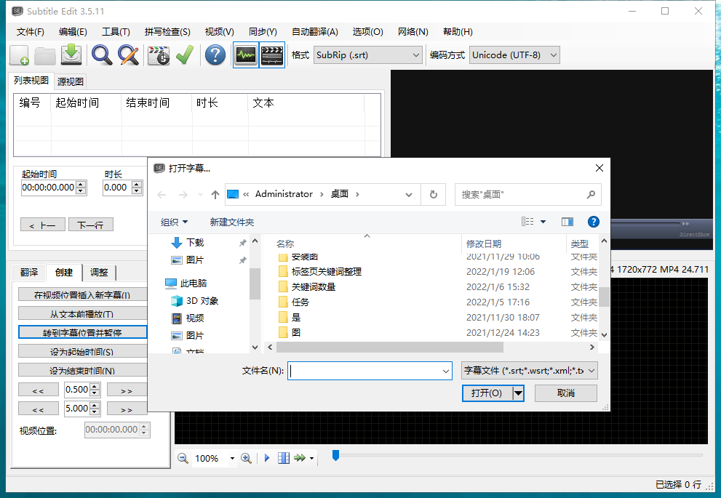Open the 视频(V) menu

coord(219,32)
